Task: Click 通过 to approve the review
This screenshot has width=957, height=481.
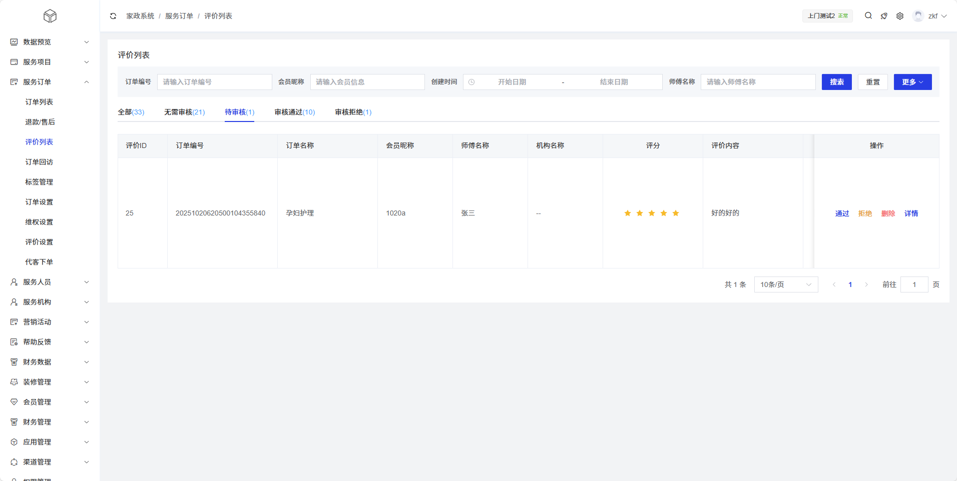Action: pos(842,213)
